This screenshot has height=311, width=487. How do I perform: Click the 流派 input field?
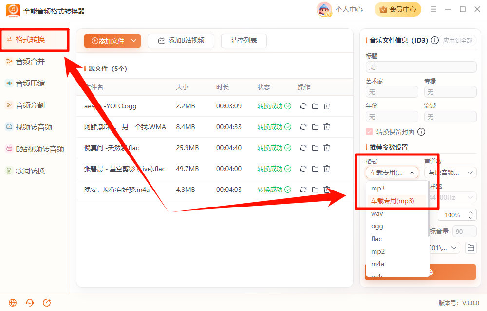click(x=450, y=117)
